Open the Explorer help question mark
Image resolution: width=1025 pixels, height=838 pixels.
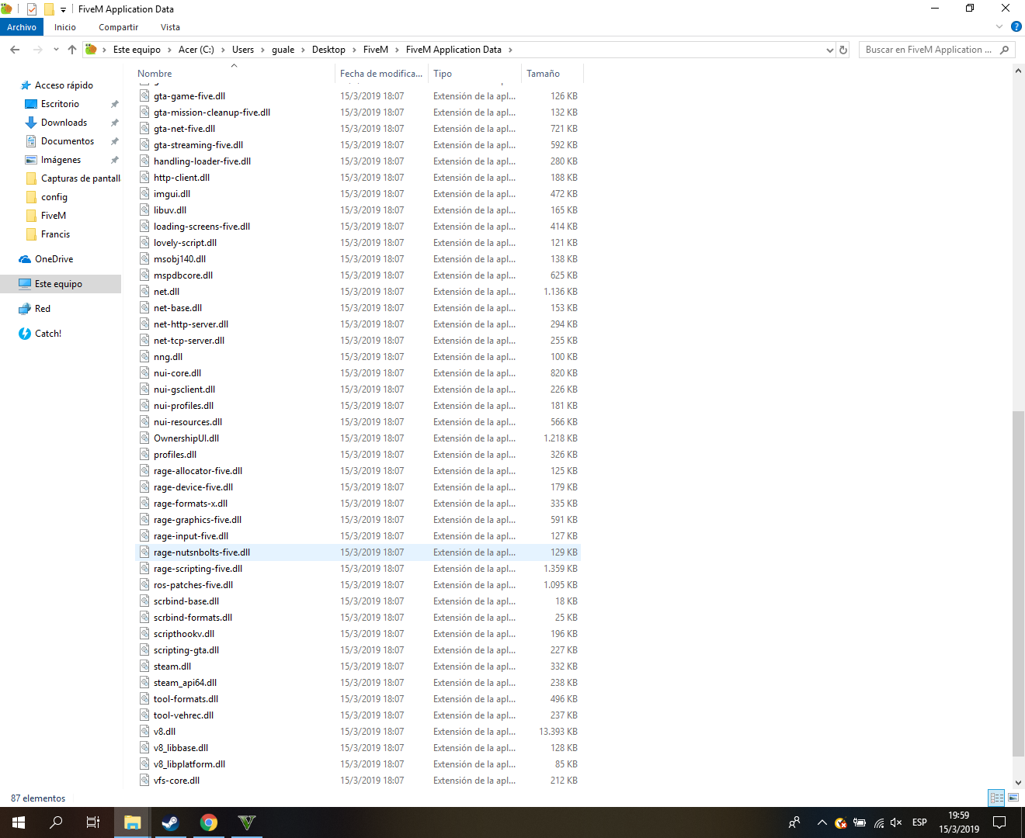1016,27
